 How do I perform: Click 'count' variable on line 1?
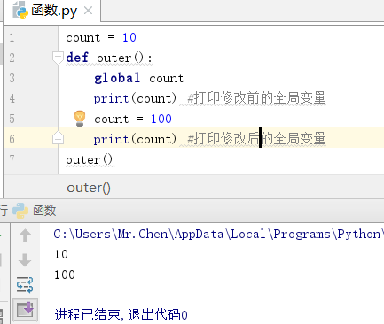point(82,38)
